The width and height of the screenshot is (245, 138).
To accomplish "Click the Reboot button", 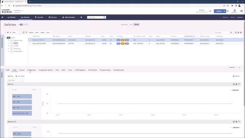I will coord(31,33).
